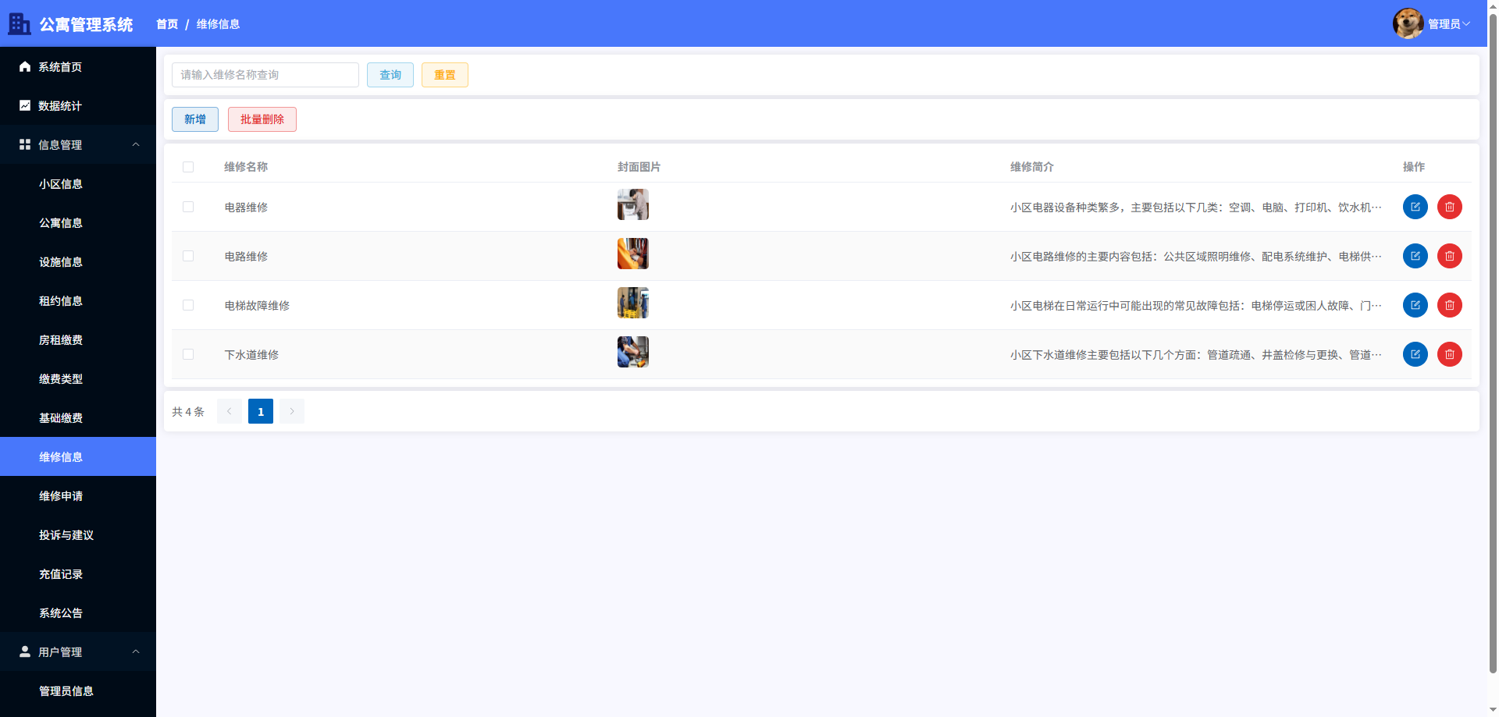Screen dimensions: 1499x717
Task: Check the 下水道维修 row checkbox
Action: [x=188, y=354]
